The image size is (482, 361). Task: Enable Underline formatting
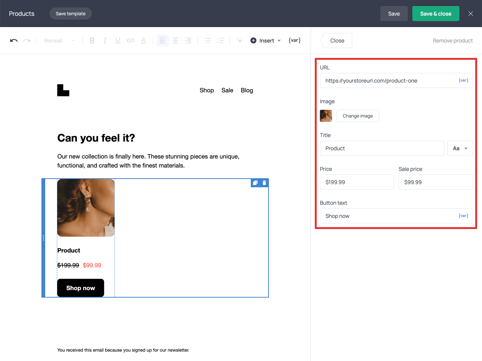[117, 40]
